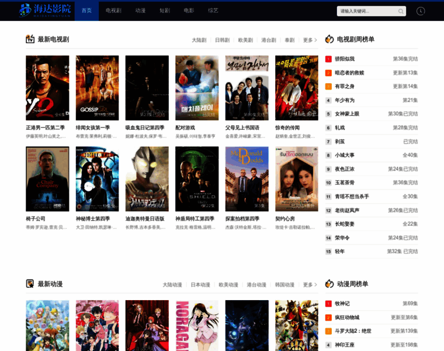Open 惊奇的传闻 poster

pyautogui.click(x=297, y=88)
